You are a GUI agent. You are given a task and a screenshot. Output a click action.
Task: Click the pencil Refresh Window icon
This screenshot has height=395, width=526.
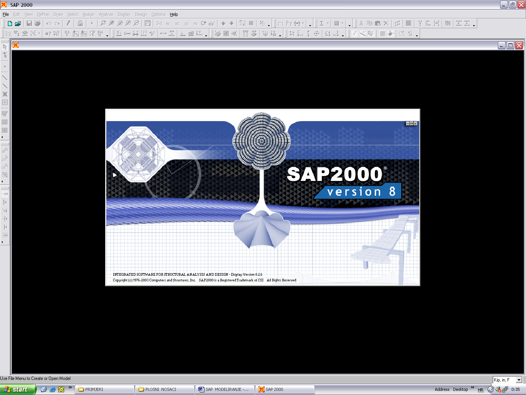[68, 23]
